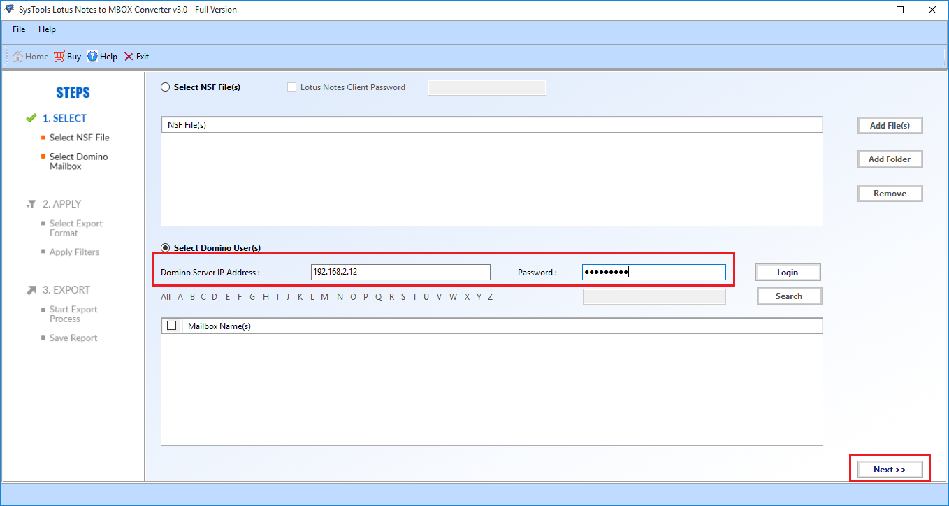Click the Remove button
Image resolution: width=949 pixels, height=506 pixels.
tap(890, 194)
